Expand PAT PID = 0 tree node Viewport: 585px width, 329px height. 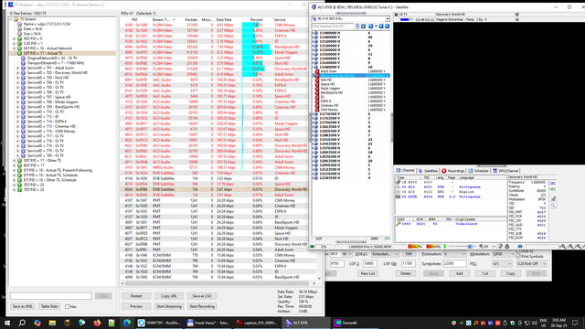click(x=15, y=38)
